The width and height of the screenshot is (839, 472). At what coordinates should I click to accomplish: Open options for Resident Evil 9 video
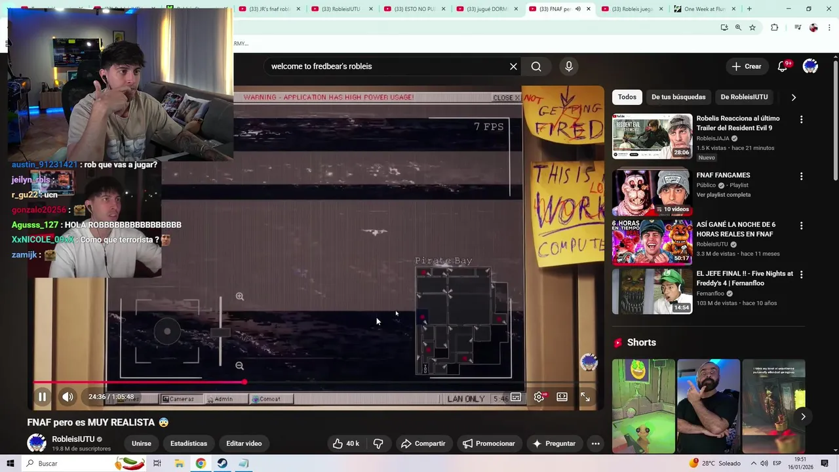801,119
